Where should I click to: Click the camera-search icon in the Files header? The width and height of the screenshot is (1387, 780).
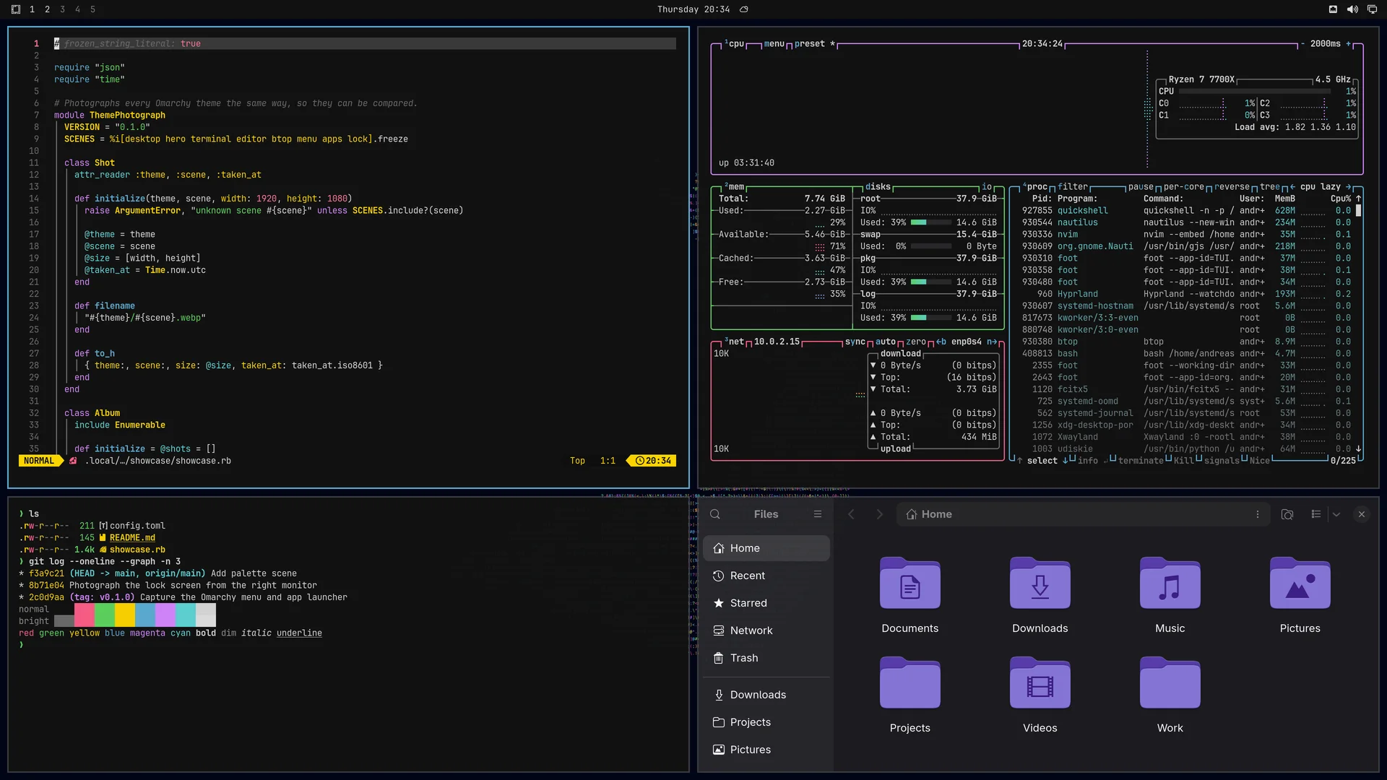1287,514
